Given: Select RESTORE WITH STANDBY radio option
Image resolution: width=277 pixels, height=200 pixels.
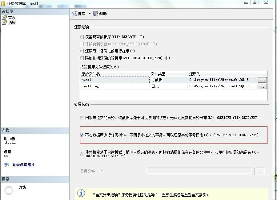Looking at the screenshot, I should 82,154.
